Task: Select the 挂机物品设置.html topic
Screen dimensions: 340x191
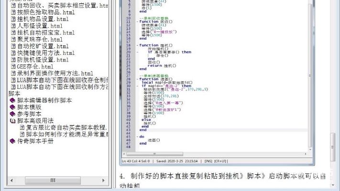Action: pos(43,19)
